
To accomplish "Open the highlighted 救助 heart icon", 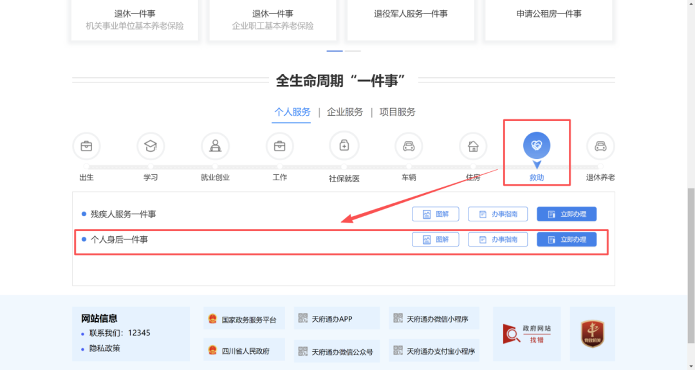I will 537,145.
